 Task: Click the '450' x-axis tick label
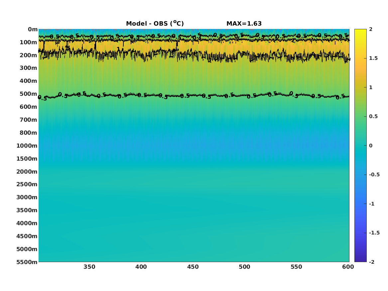click(x=193, y=267)
